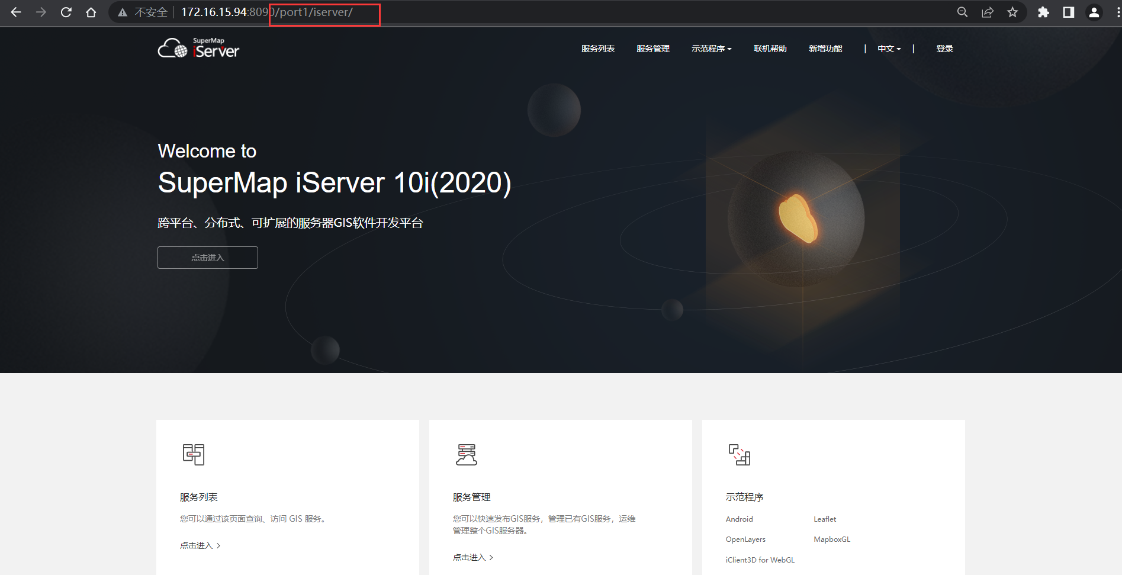1122x575 pixels.
Task: Click the 跨平台、分布式 subtitle text
Action: [x=290, y=223]
